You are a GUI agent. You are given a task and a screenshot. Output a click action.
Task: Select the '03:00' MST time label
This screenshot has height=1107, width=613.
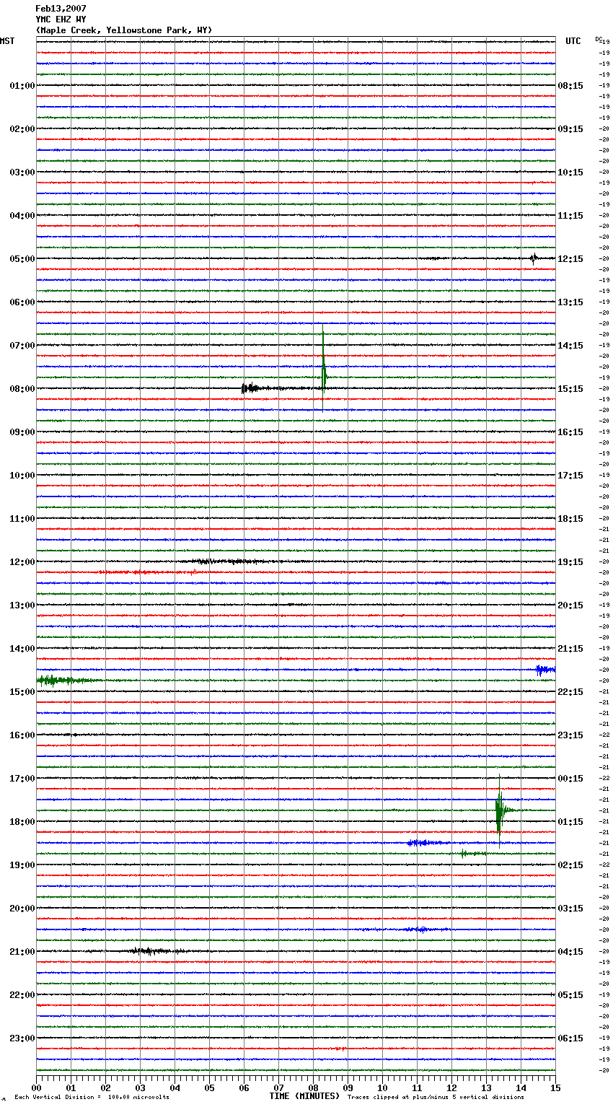[22, 172]
